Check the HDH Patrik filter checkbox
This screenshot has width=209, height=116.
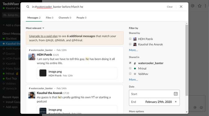click(130, 39)
